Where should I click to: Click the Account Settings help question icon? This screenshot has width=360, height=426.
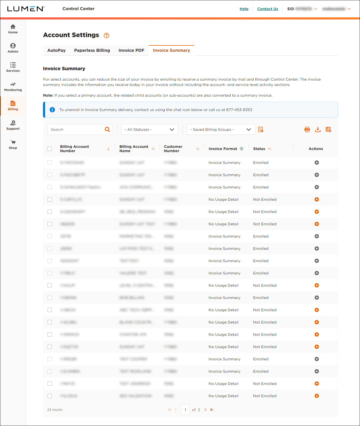[106, 35]
